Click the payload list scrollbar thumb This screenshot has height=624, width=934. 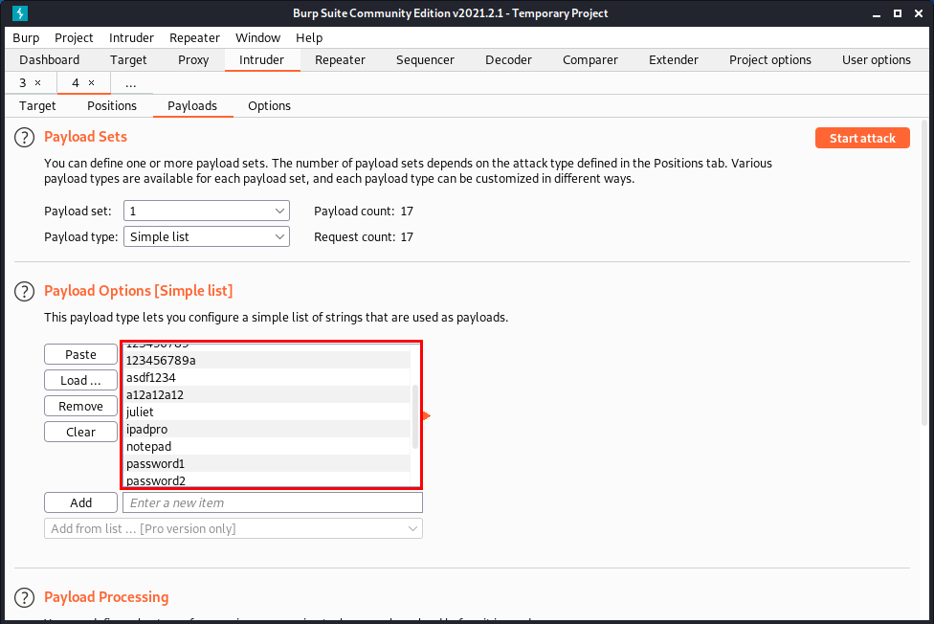tap(415, 416)
